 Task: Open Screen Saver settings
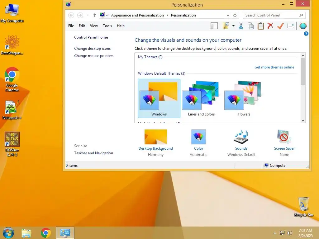[x=284, y=143]
